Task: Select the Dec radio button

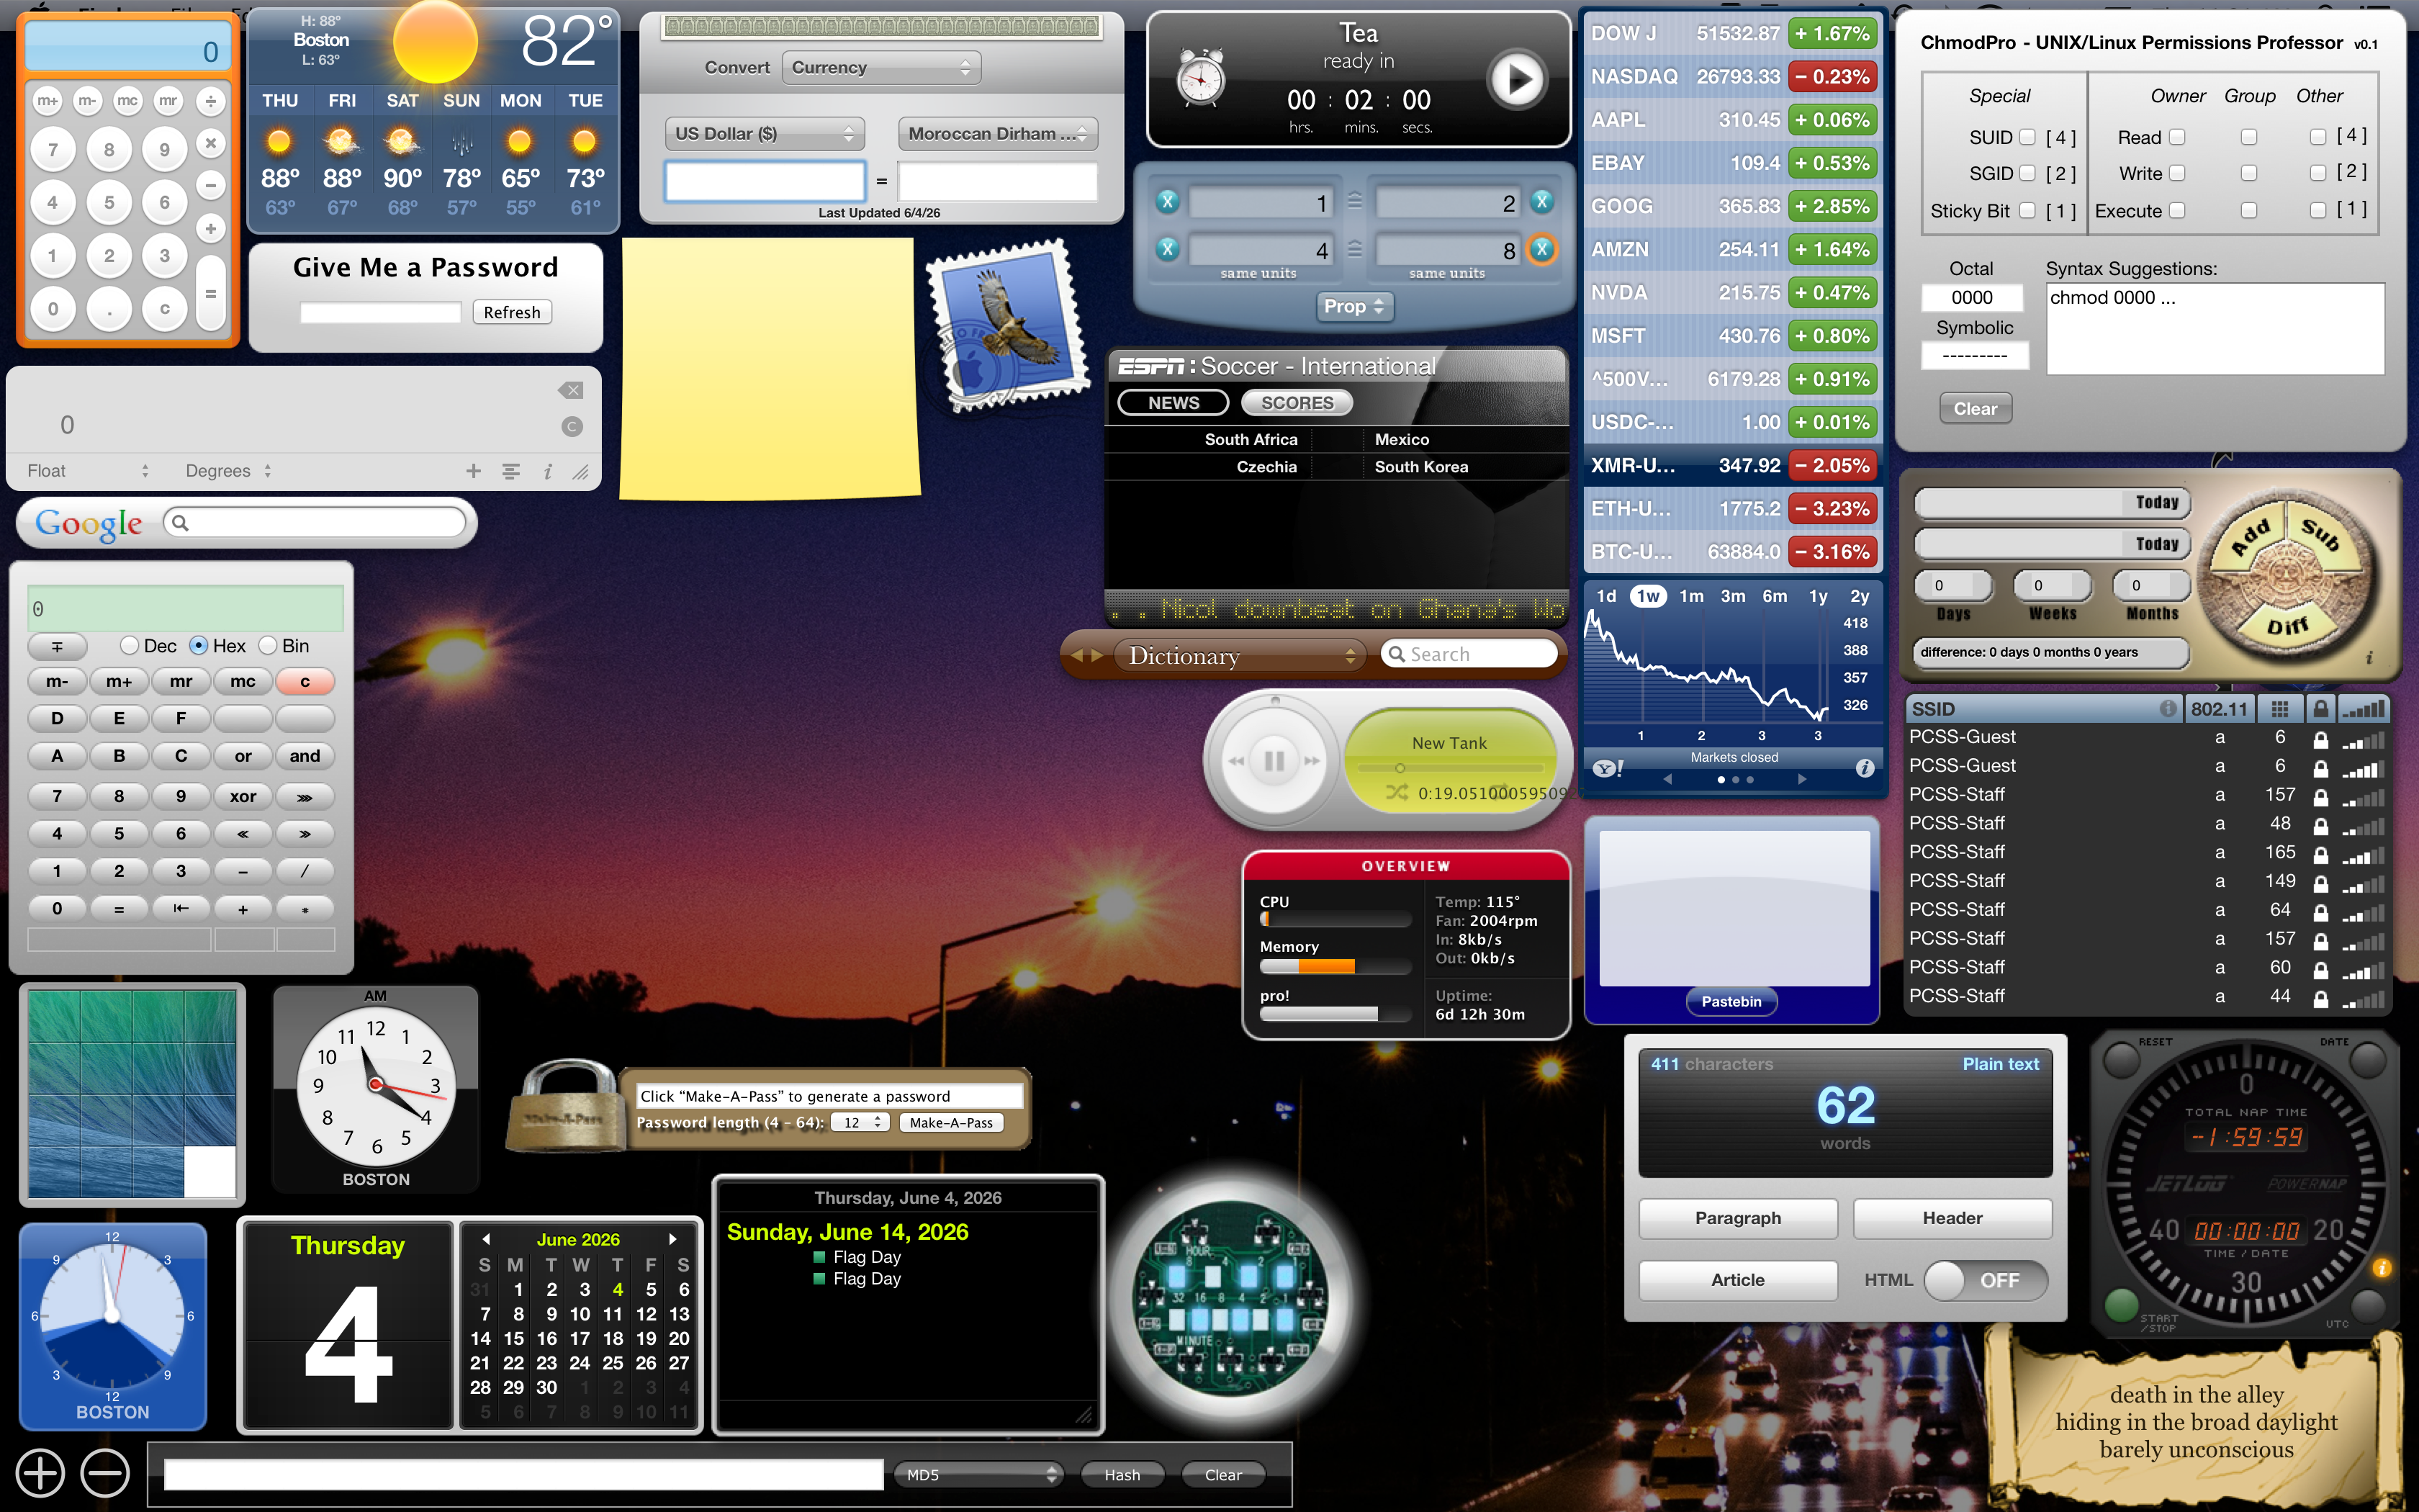Action: pos(129,646)
